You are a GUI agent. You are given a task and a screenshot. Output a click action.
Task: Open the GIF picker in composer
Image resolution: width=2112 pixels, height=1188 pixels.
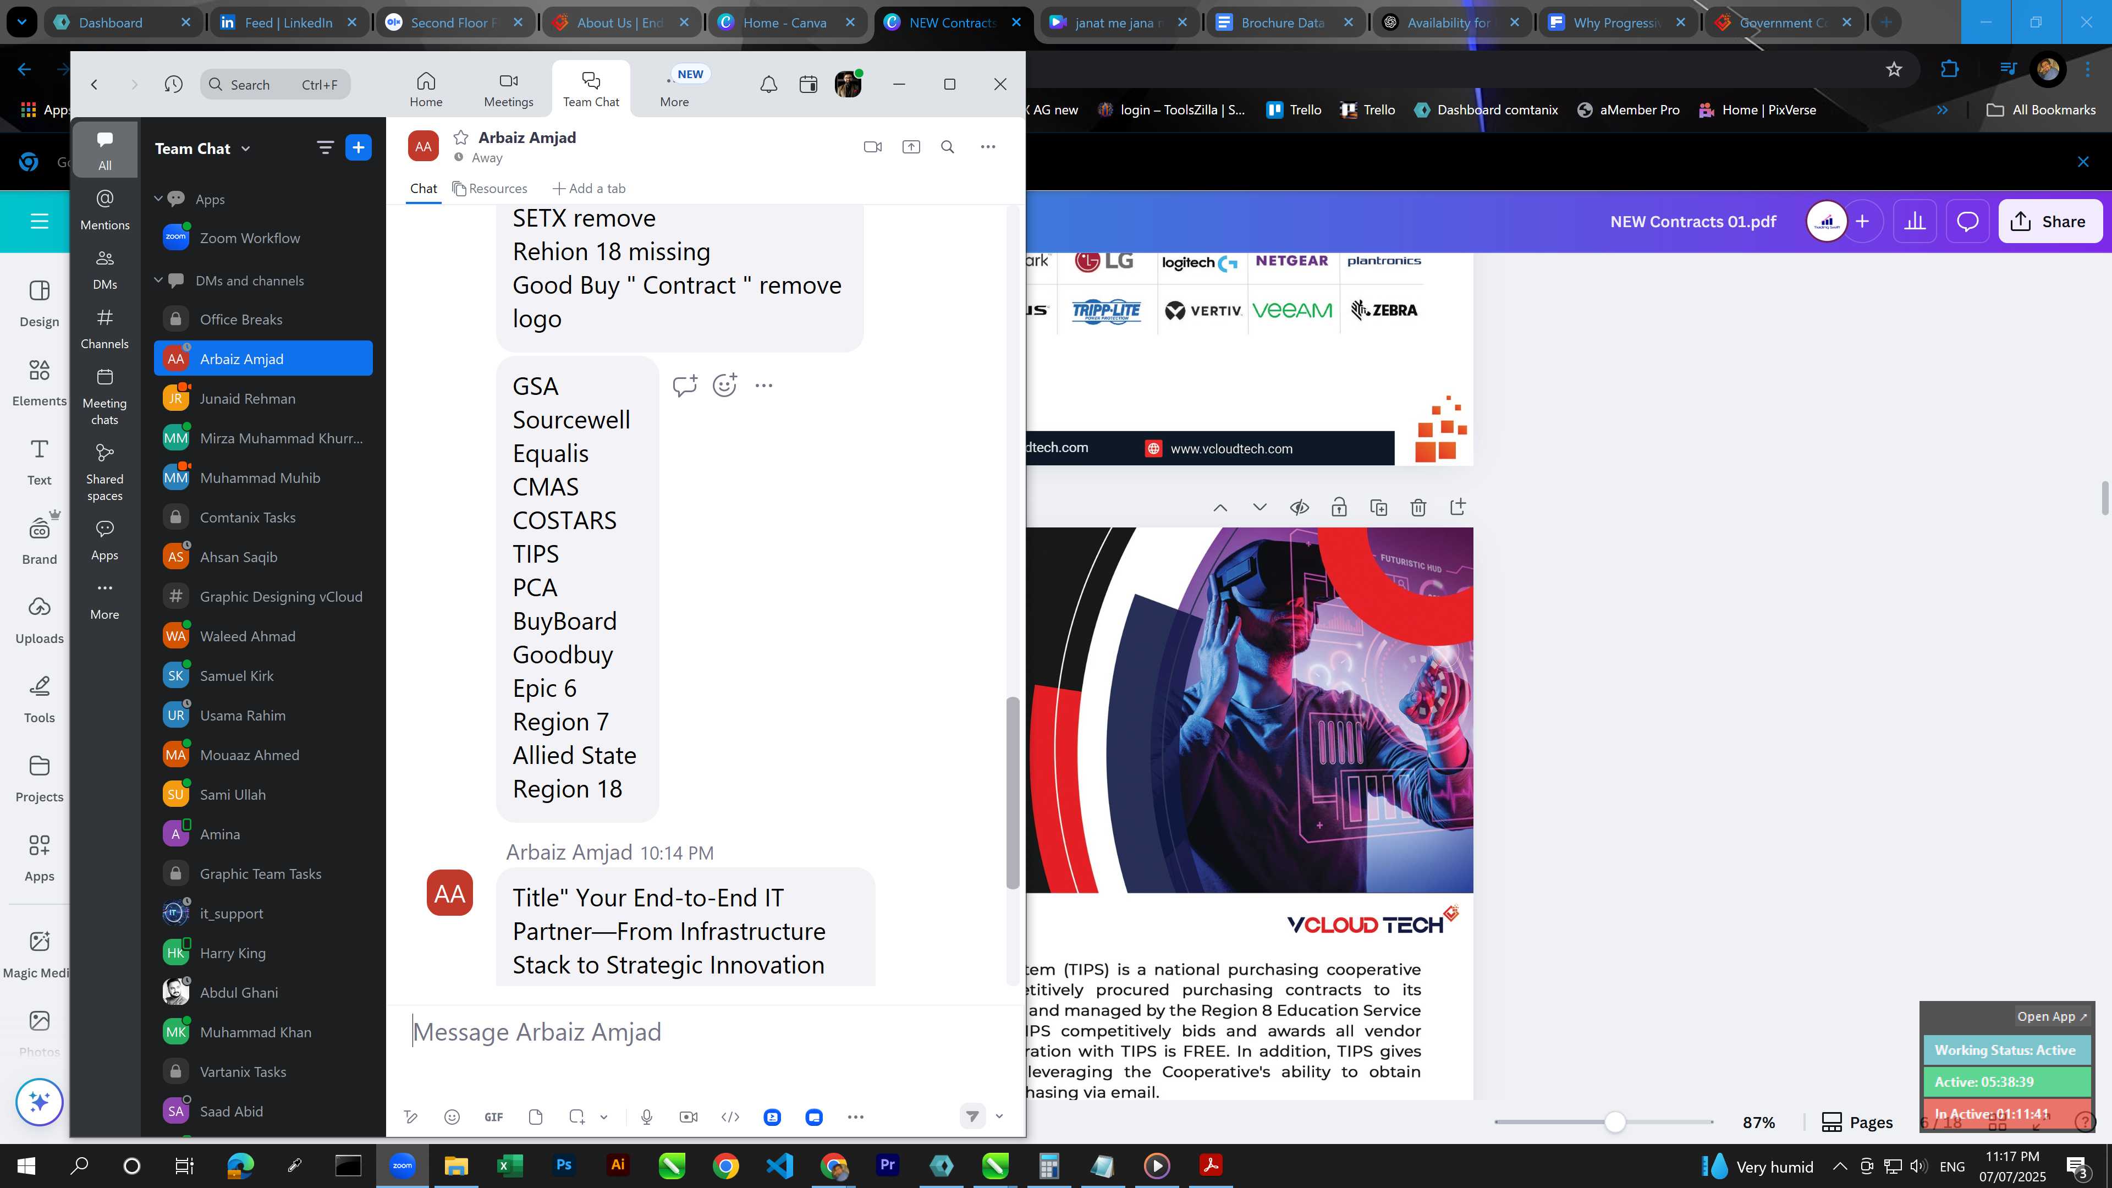click(x=493, y=1118)
